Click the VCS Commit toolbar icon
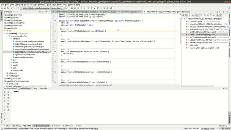The width and height of the screenshot is (231, 130). (x=92, y=8)
